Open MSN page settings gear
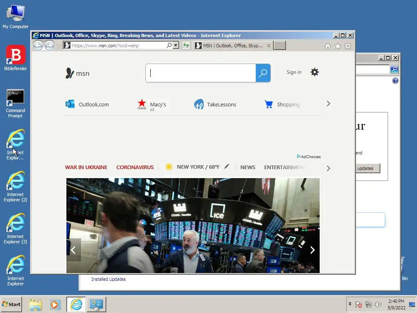 point(315,72)
